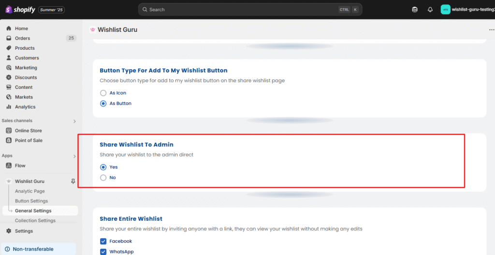The height and width of the screenshot is (255, 495).
Task: Click the Sales channels heading
Action: click(x=17, y=121)
